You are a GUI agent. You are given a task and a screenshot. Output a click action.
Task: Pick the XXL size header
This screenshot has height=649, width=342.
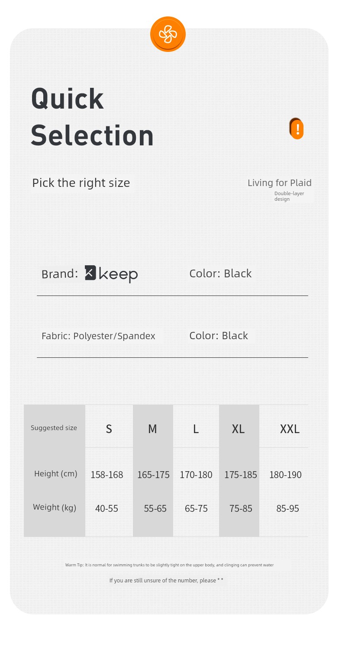pyautogui.click(x=290, y=429)
